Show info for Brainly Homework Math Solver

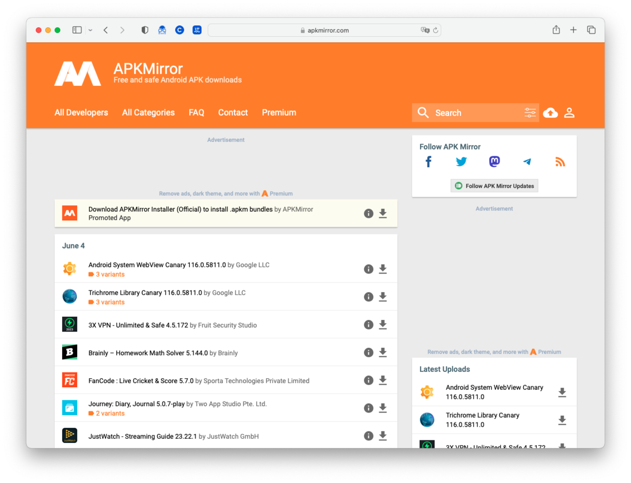click(x=369, y=353)
